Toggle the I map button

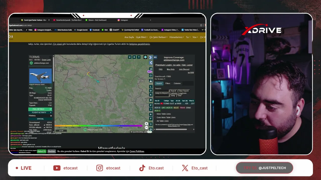click(x=151, y=109)
